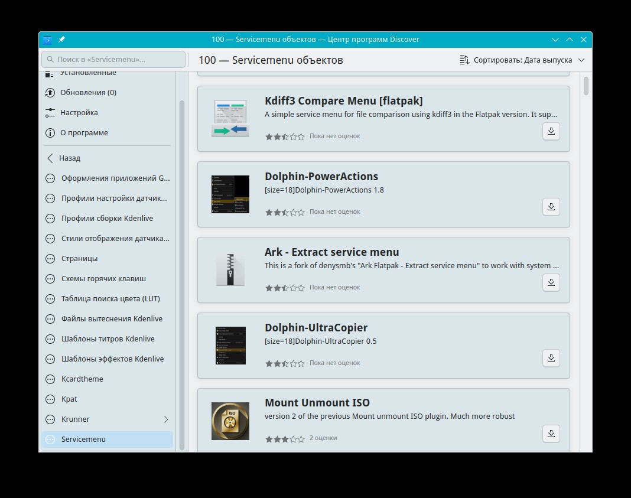Click icon beside Стили отображения датчика...
The image size is (631, 498).
click(x=50, y=239)
